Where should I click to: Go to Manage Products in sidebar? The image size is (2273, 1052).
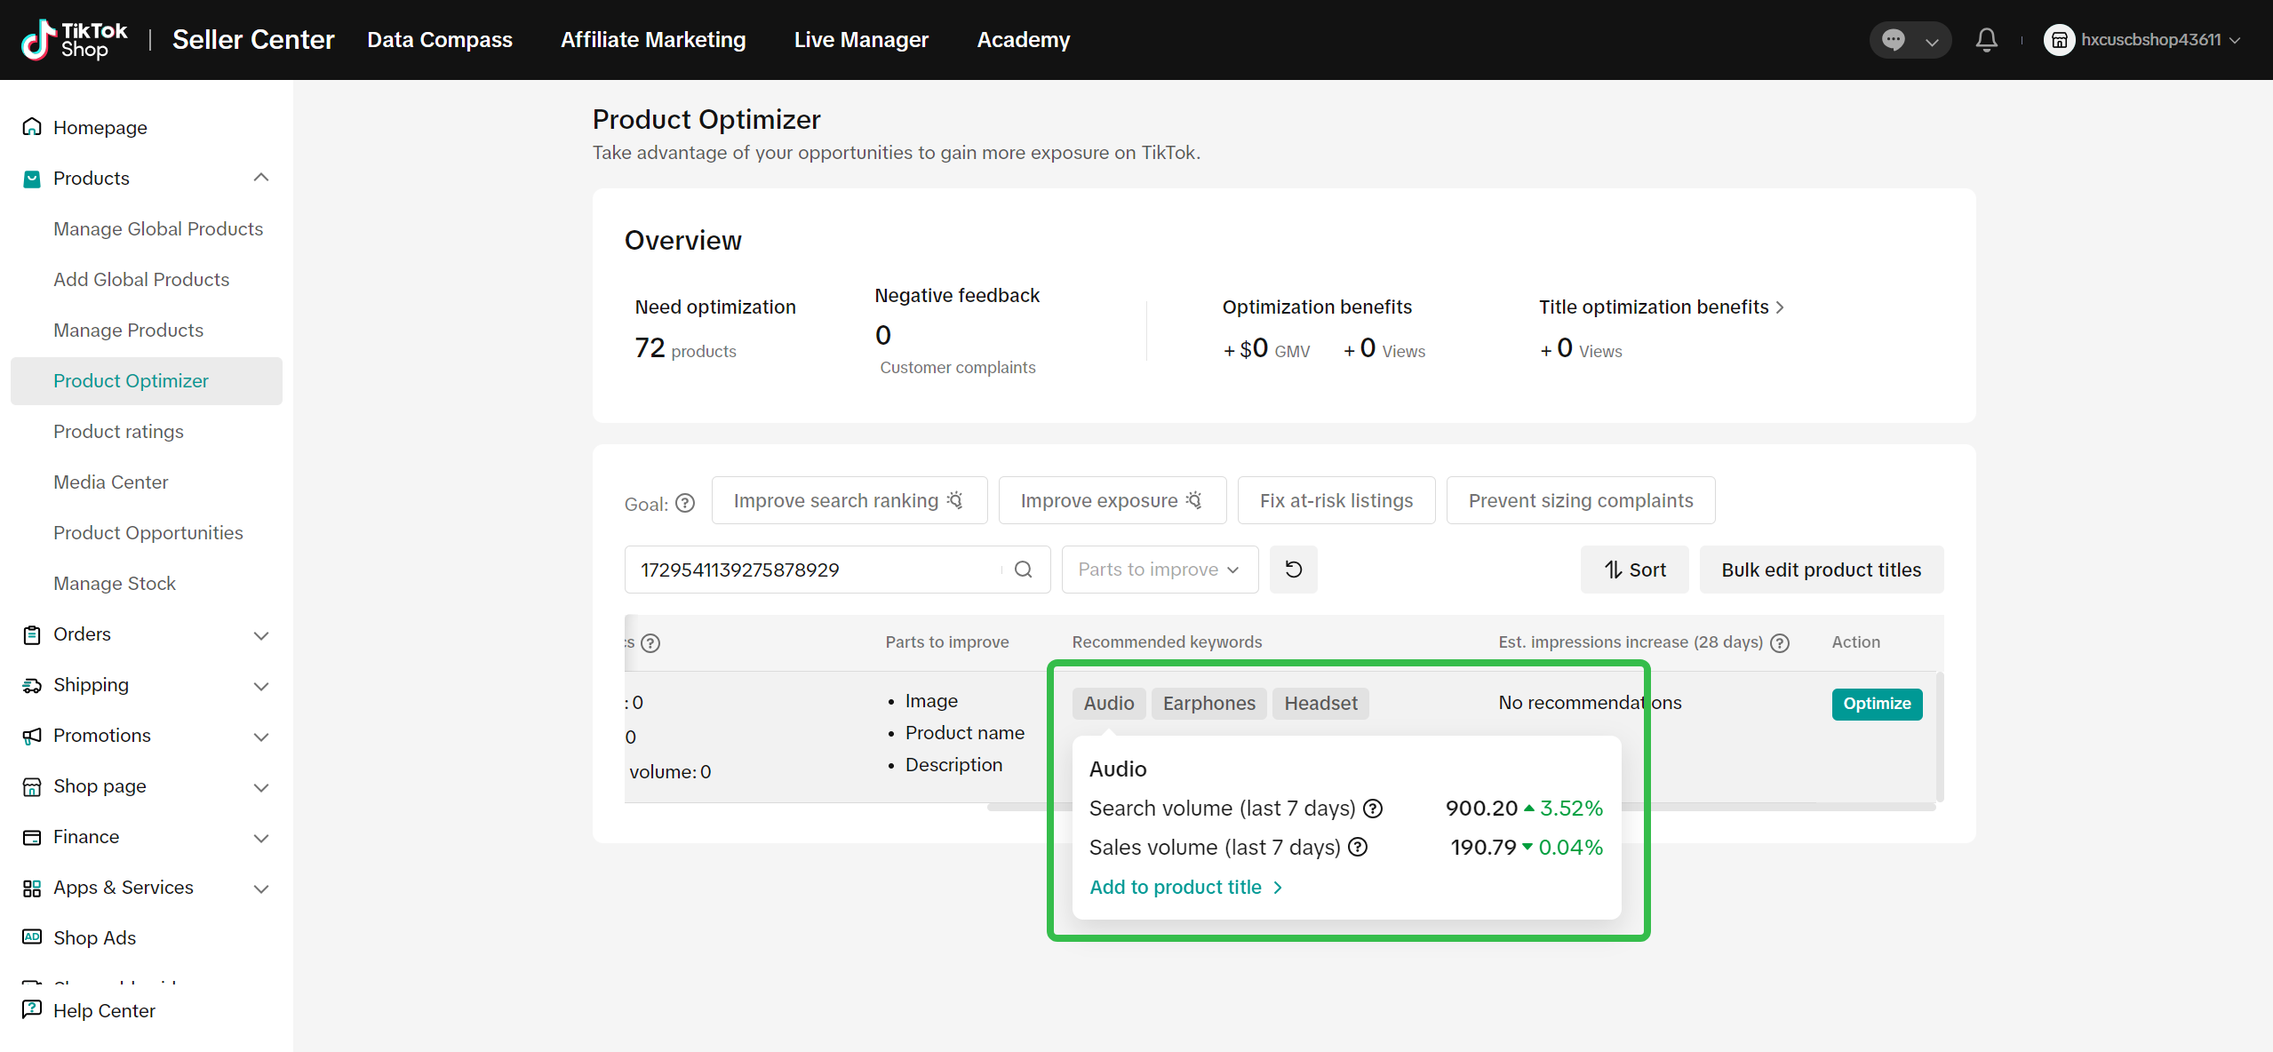point(128,331)
